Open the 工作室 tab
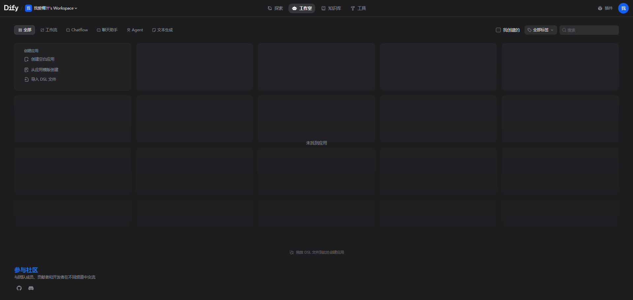Image resolution: width=633 pixels, height=300 pixels. pos(302,8)
